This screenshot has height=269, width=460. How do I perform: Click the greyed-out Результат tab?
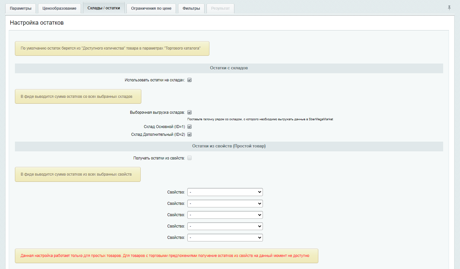[x=220, y=8]
